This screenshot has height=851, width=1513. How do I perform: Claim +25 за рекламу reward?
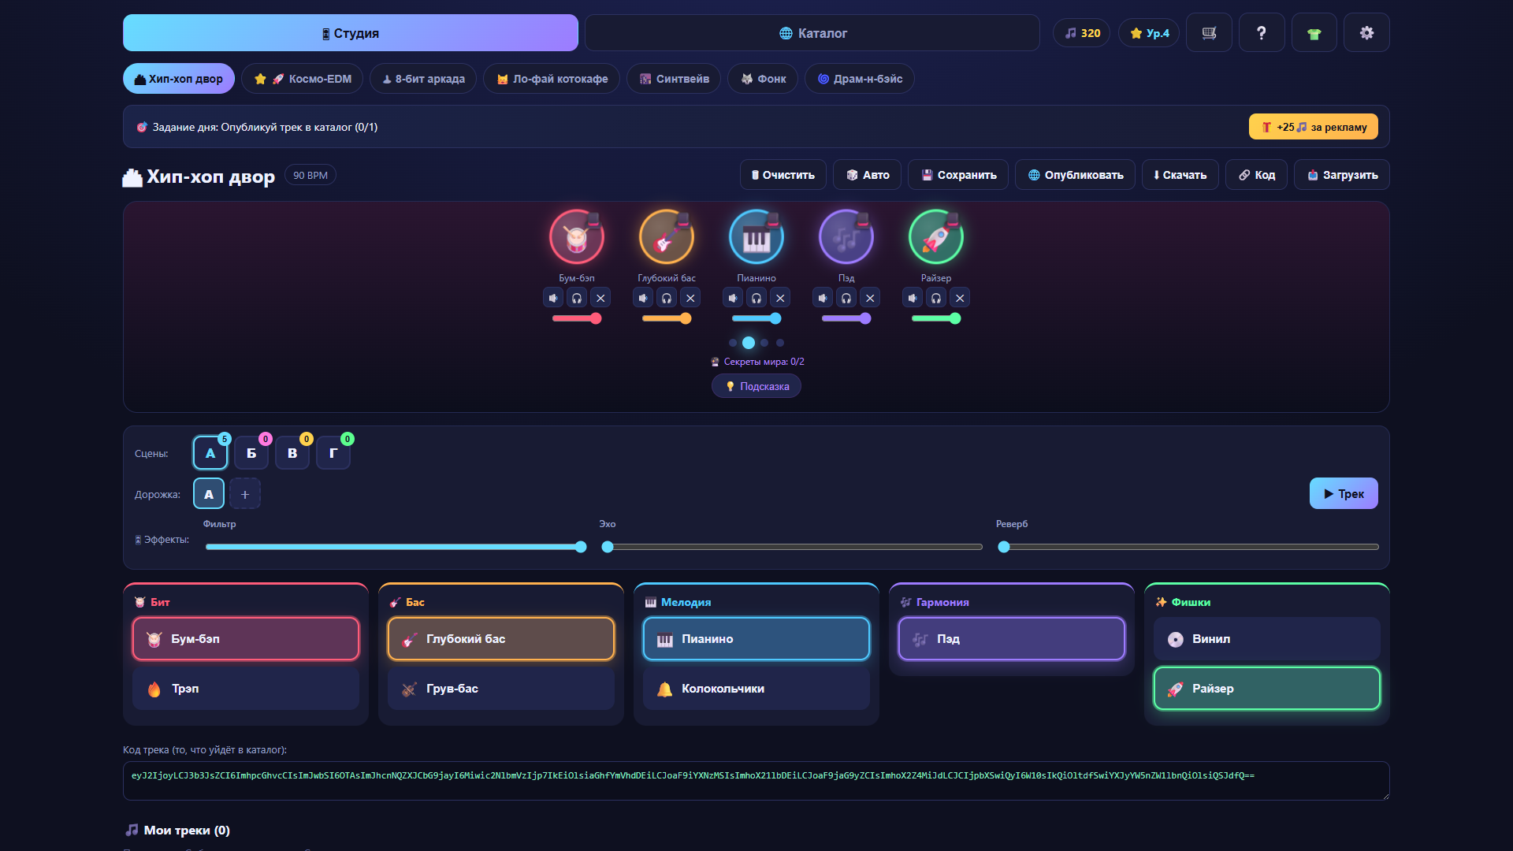(1314, 127)
